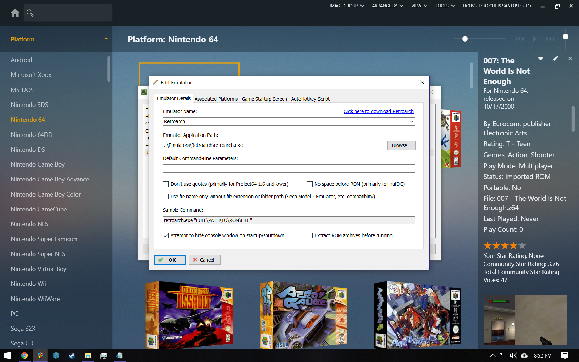Viewport: 579px width, 362px height.
Task: Open the blue cube app in taskbar
Action: tap(56, 355)
